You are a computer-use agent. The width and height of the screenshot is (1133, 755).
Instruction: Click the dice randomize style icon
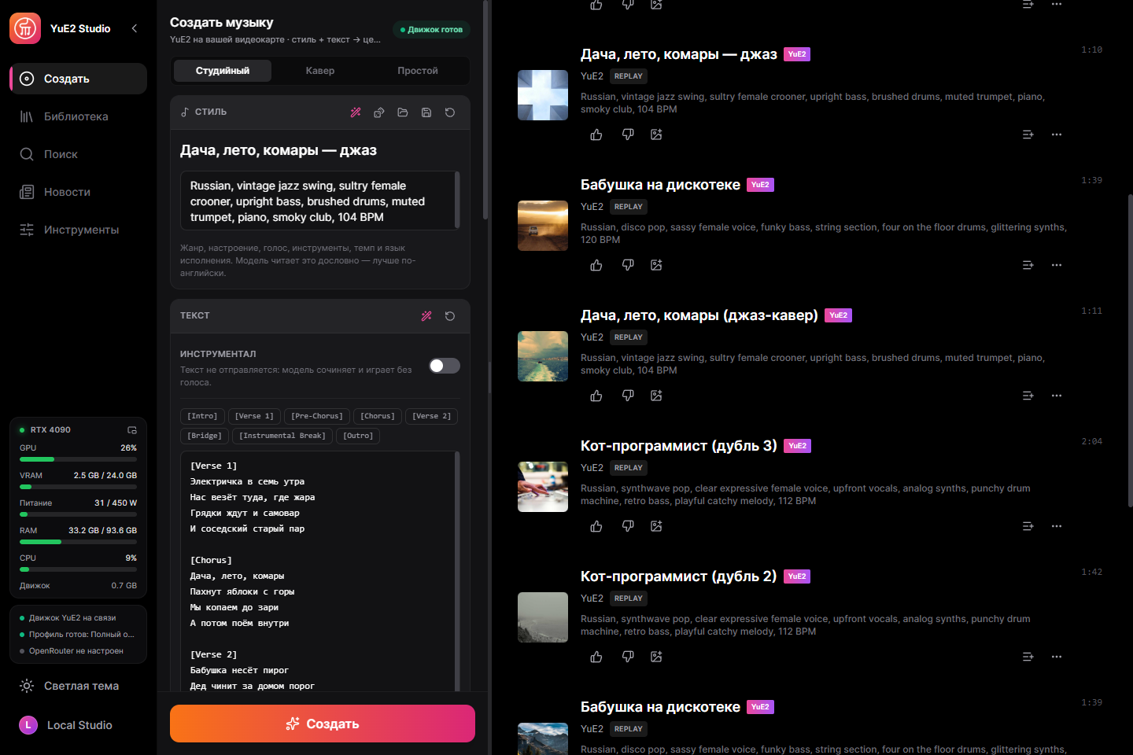pyautogui.click(x=379, y=112)
